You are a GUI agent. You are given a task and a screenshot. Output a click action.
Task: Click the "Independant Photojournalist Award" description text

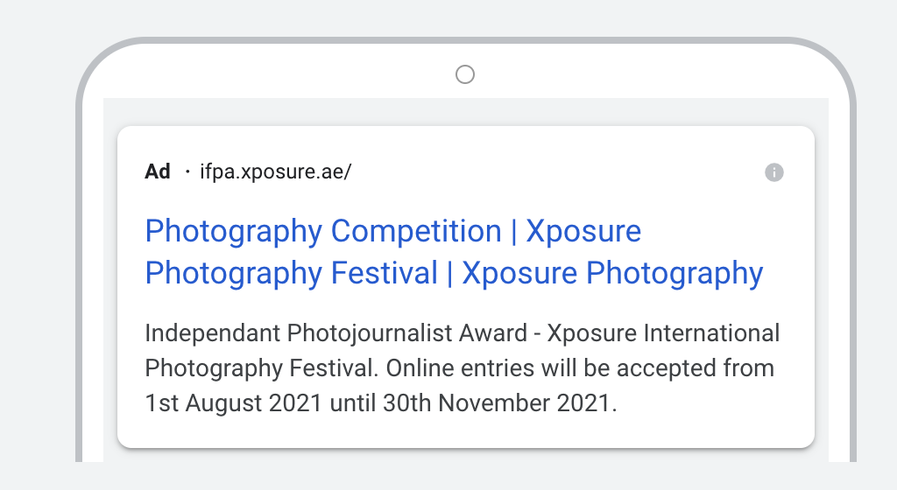(x=335, y=333)
